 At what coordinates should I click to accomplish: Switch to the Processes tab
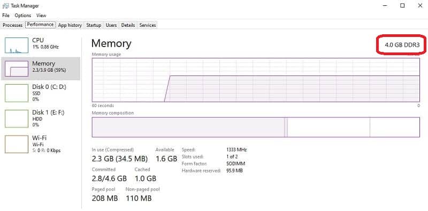click(x=12, y=25)
